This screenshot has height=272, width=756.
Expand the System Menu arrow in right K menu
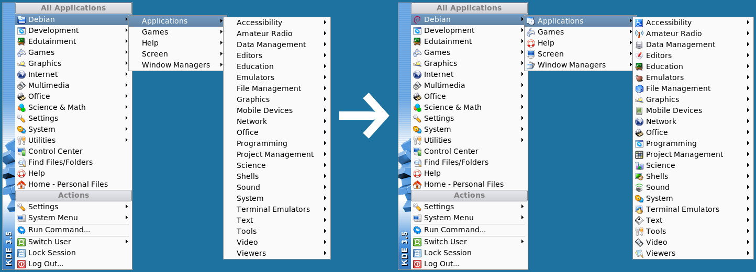522,218
